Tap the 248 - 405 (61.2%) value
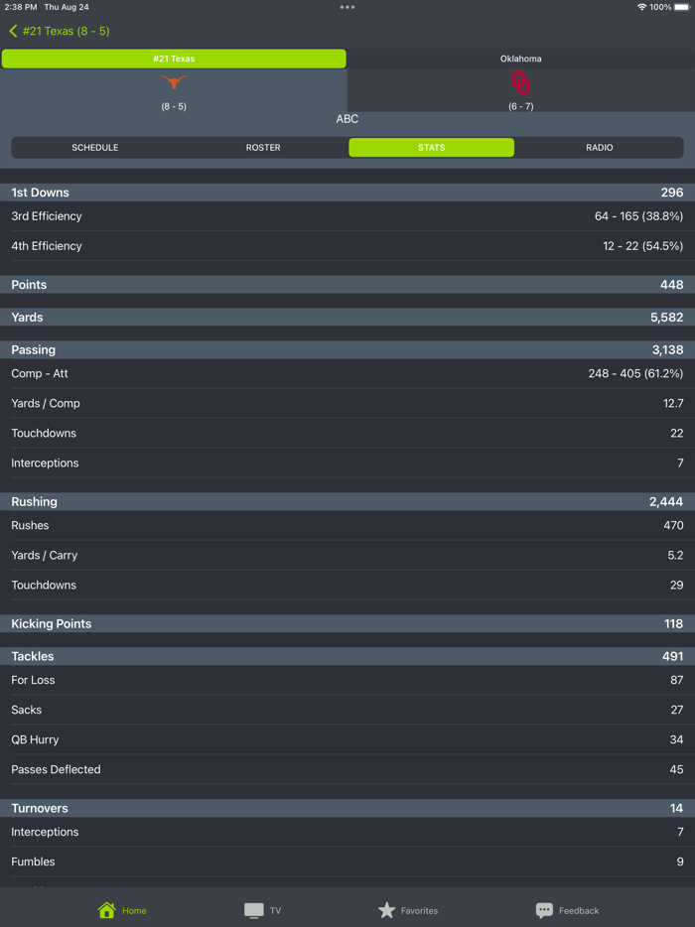 (x=635, y=373)
